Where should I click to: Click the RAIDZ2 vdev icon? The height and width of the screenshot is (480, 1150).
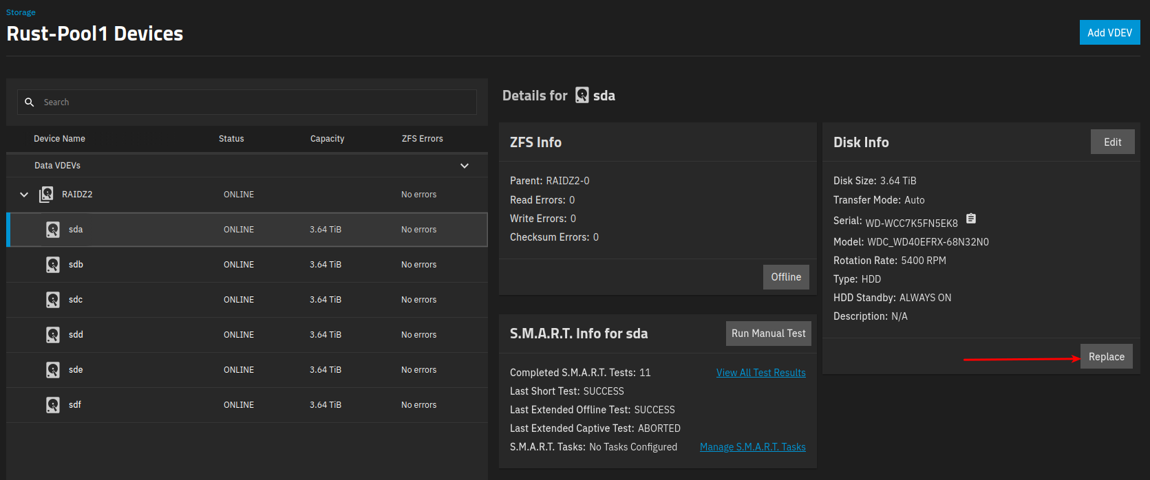pos(46,195)
